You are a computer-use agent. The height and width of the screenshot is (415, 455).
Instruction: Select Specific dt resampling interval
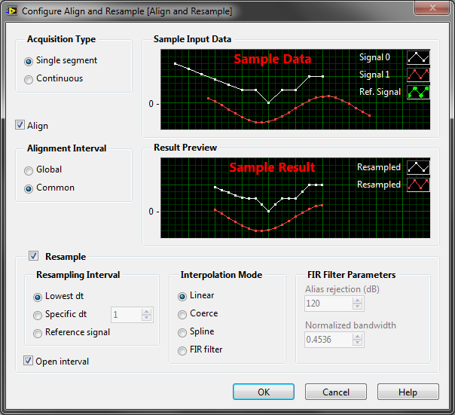point(38,315)
